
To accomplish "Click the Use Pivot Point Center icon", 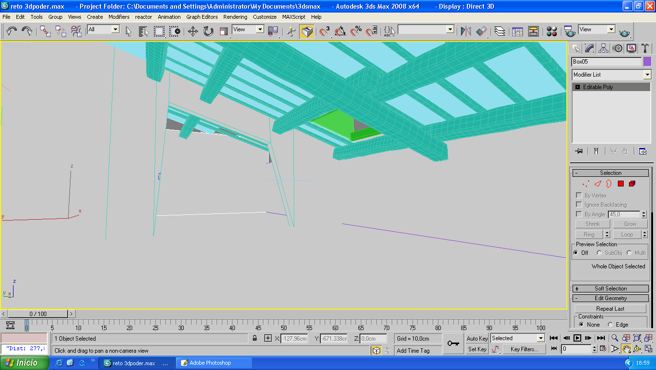I will tap(273, 31).
